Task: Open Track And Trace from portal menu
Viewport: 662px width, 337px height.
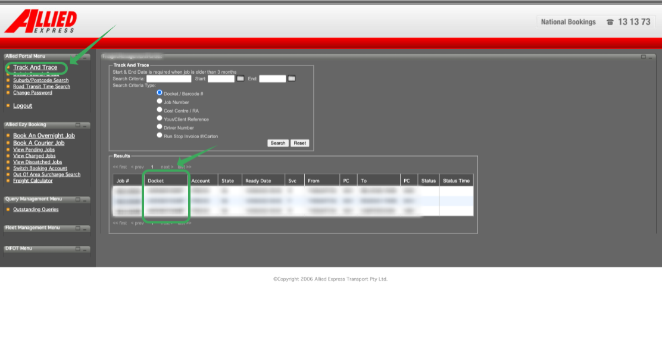Action: (x=35, y=67)
